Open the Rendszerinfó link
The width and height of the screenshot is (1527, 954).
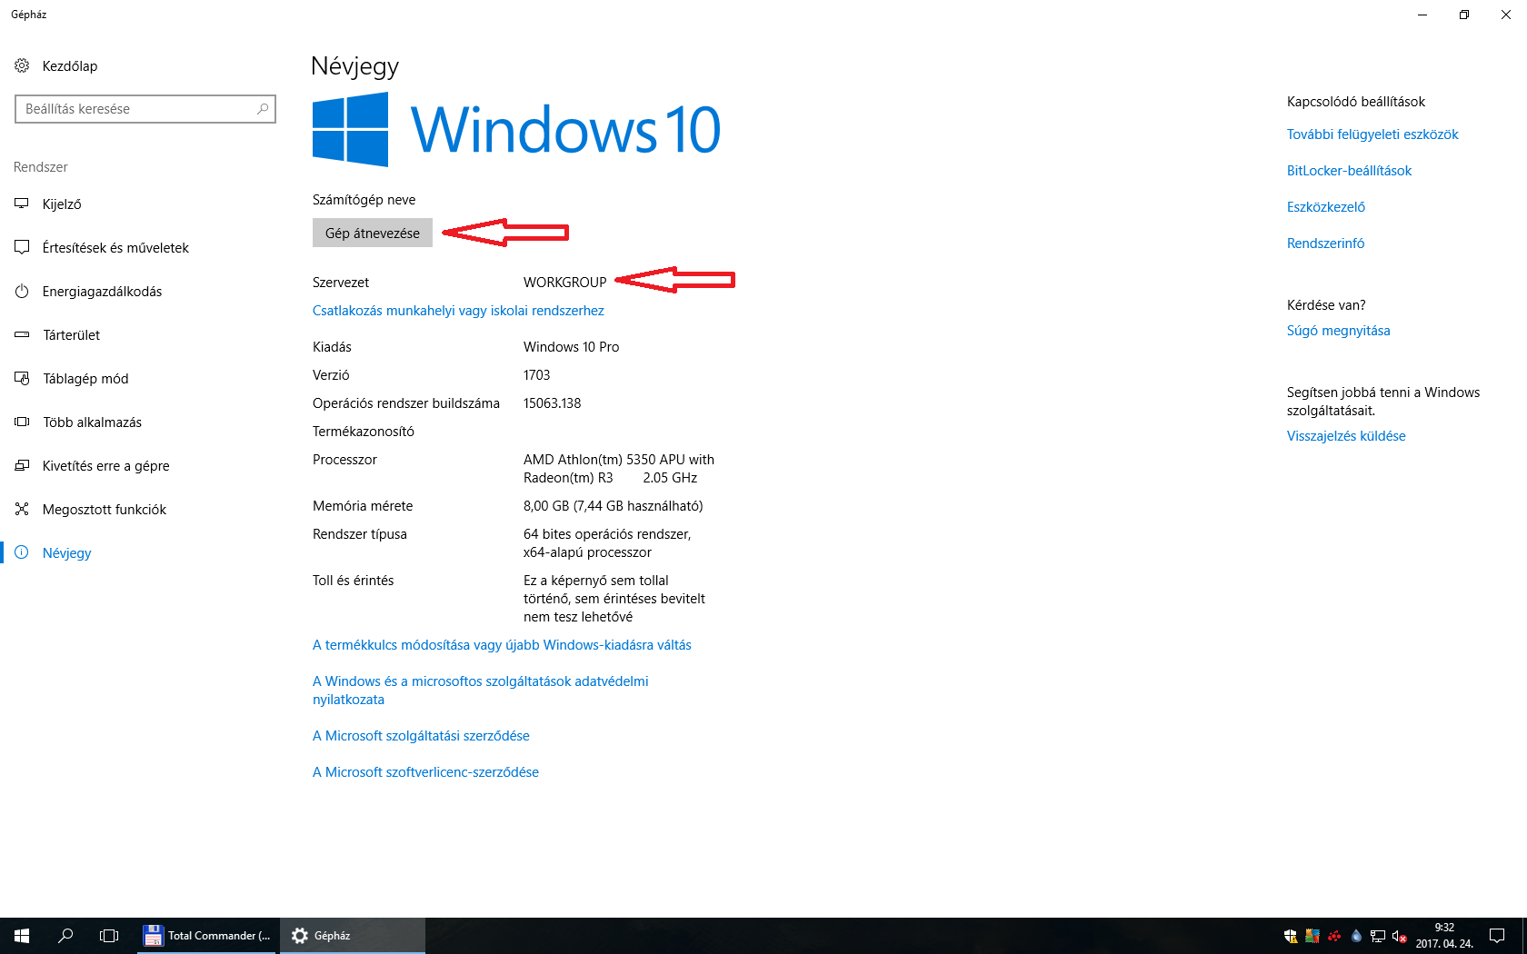pos(1325,243)
